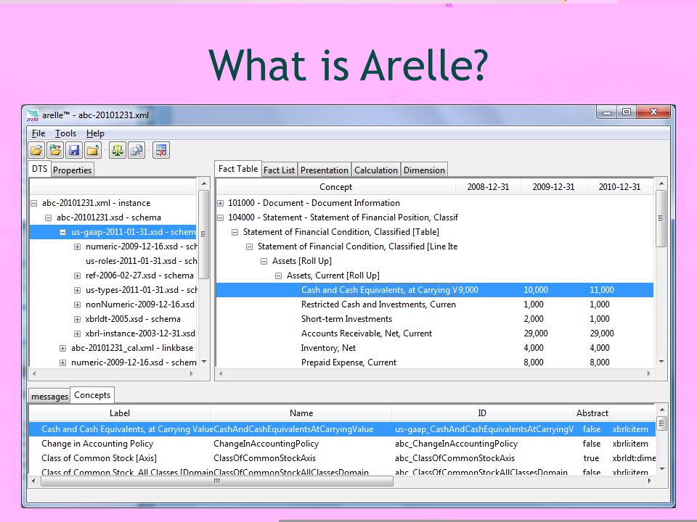697x522 pixels.
Task: Expand us-types-2011-01-31.xsd node
Action: point(78,290)
